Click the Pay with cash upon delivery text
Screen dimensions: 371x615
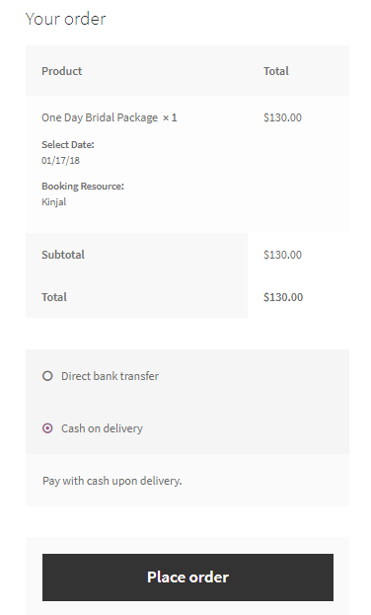point(112,481)
